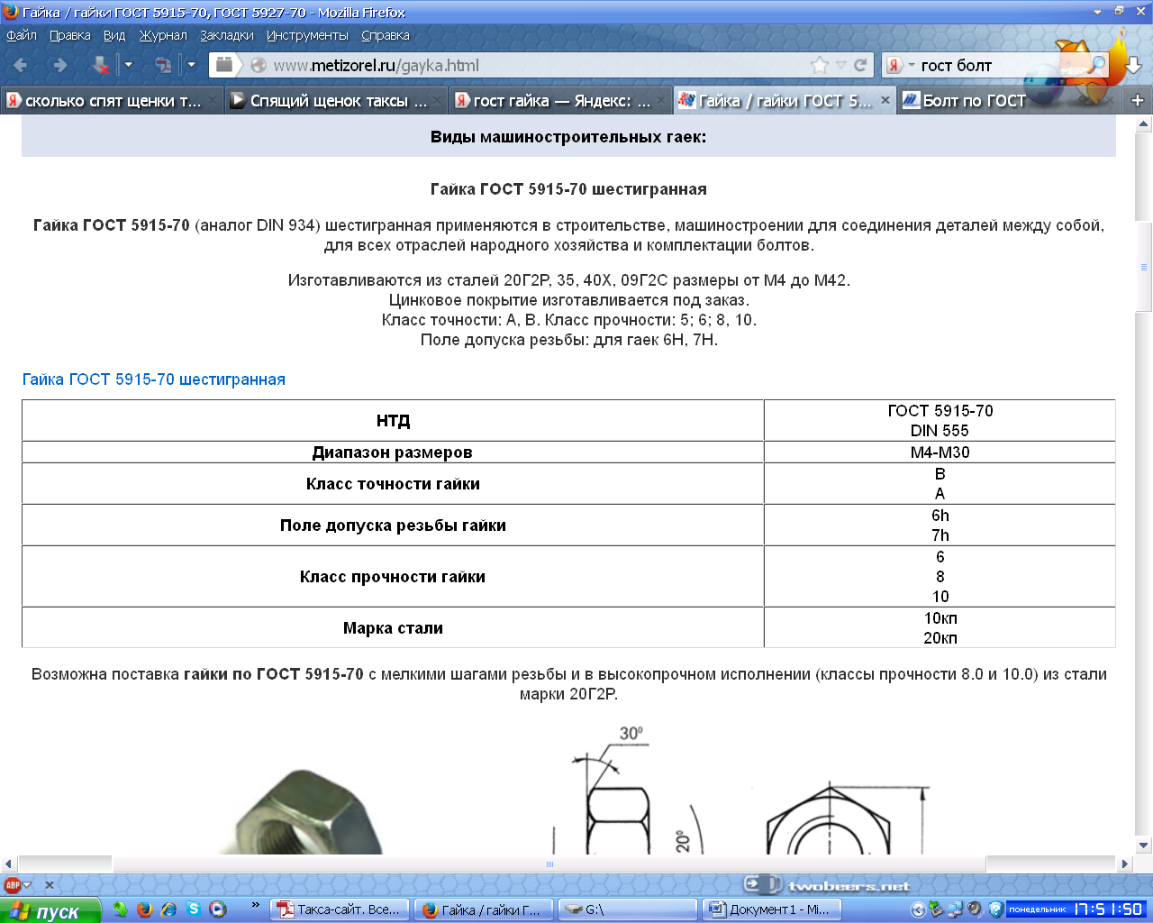Click the shield icon in system tray

pyautogui.click(x=995, y=909)
